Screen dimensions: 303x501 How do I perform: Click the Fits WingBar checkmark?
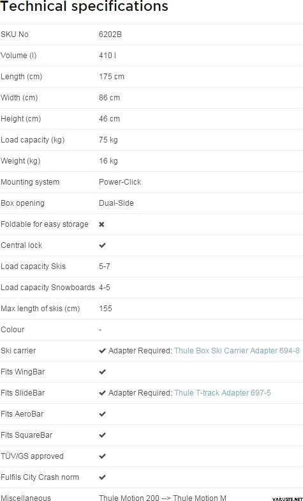(x=102, y=372)
